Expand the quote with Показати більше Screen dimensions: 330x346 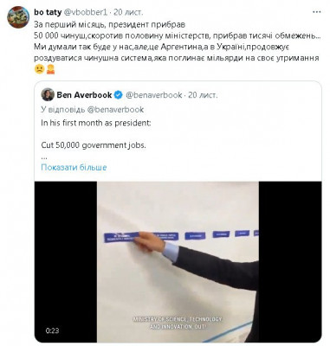(74, 167)
